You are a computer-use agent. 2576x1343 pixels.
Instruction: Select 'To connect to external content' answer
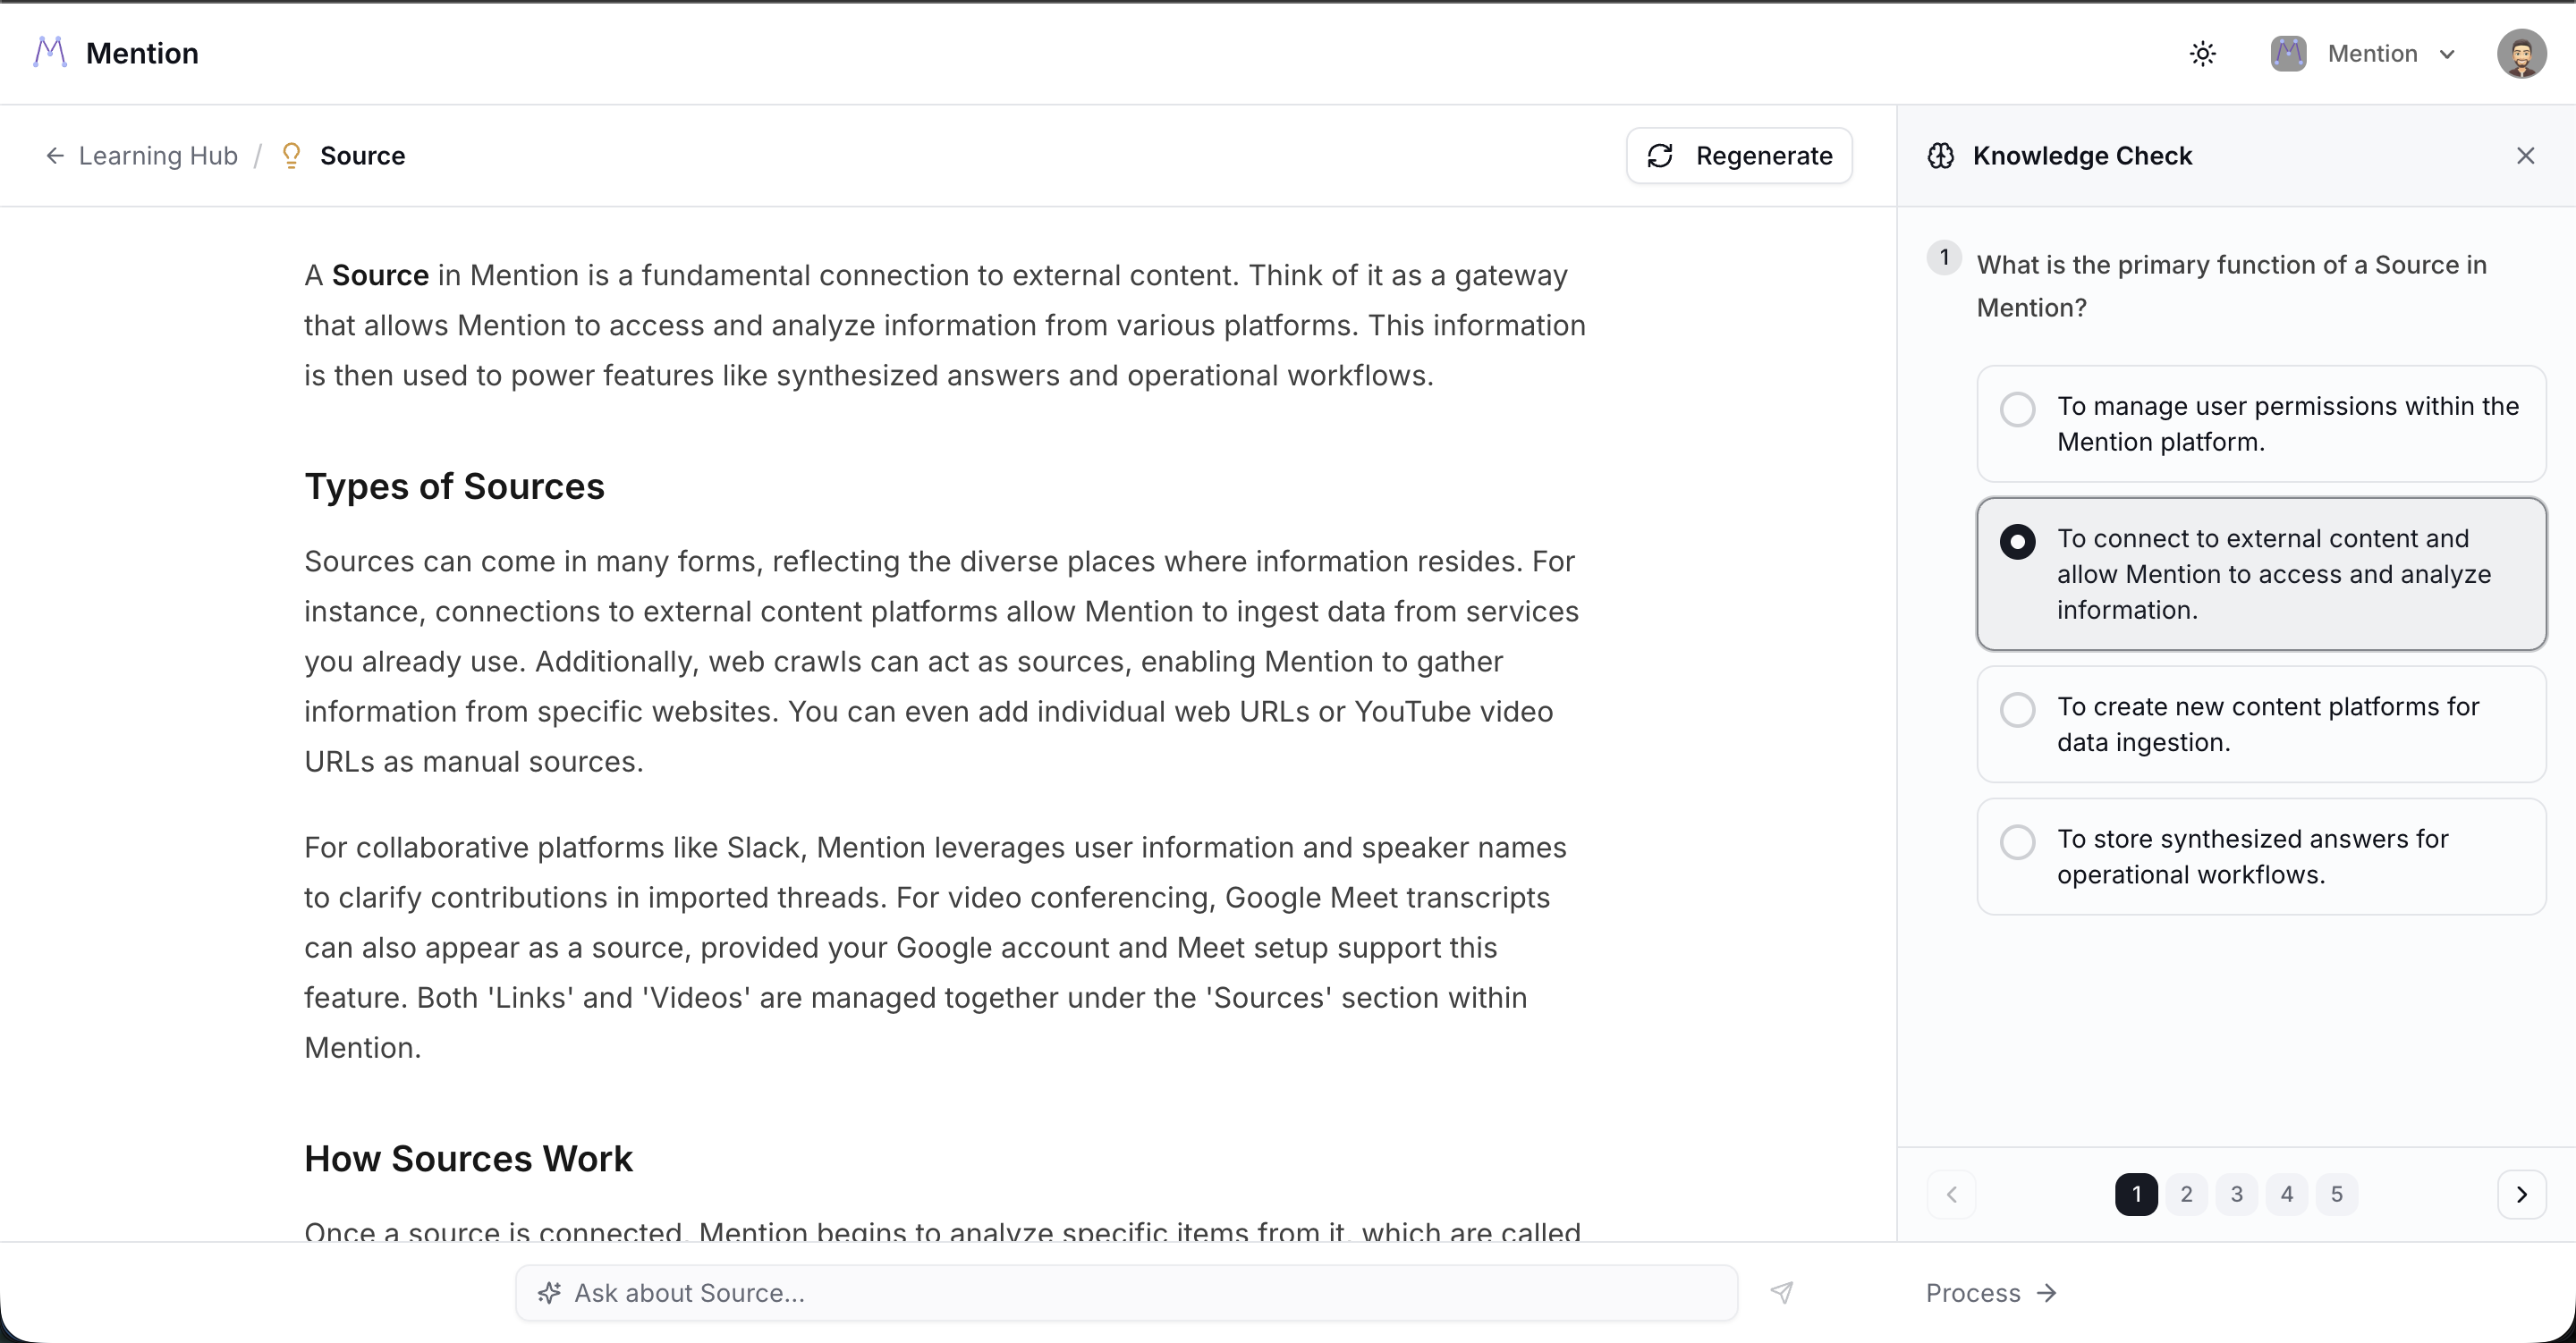tap(2261, 574)
